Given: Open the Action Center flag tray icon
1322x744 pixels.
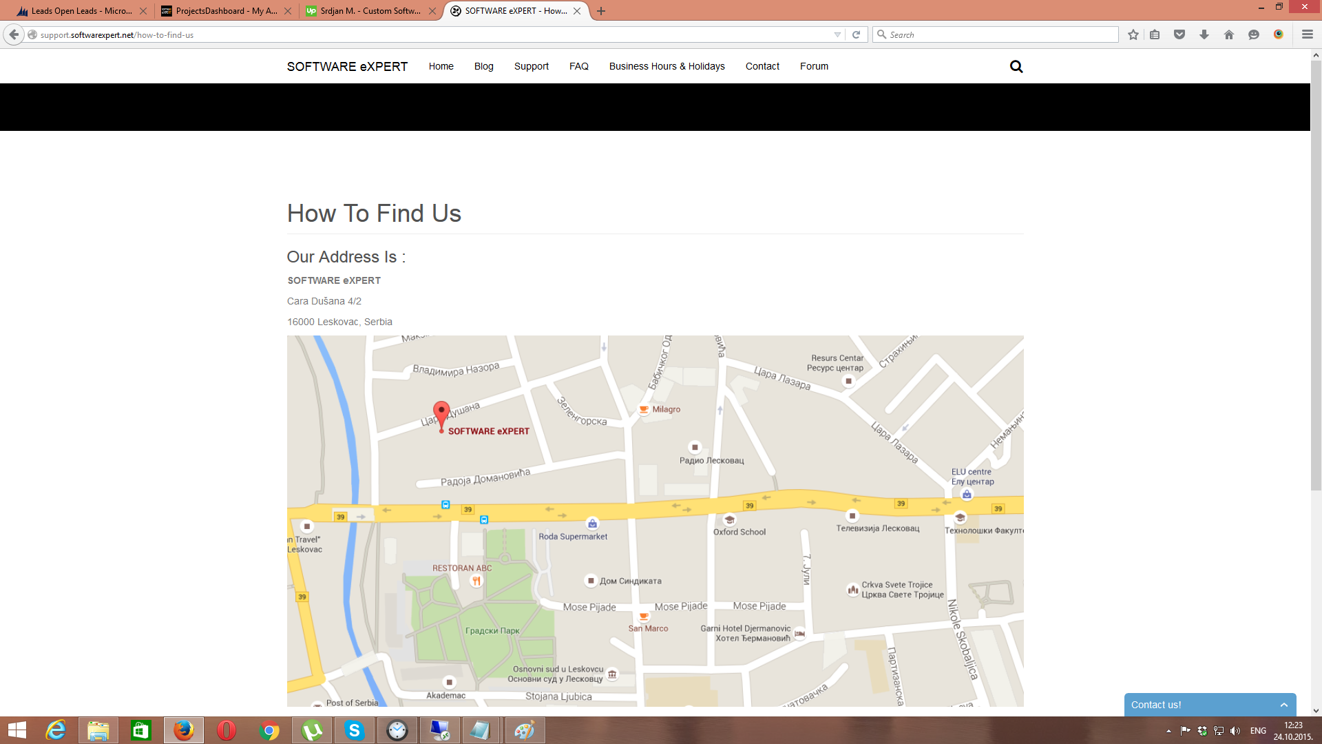Looking at the screenshot, I should tap(1185, 731).
